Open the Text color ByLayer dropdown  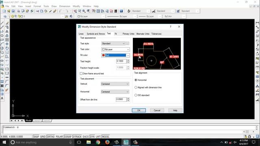[115, 49]
